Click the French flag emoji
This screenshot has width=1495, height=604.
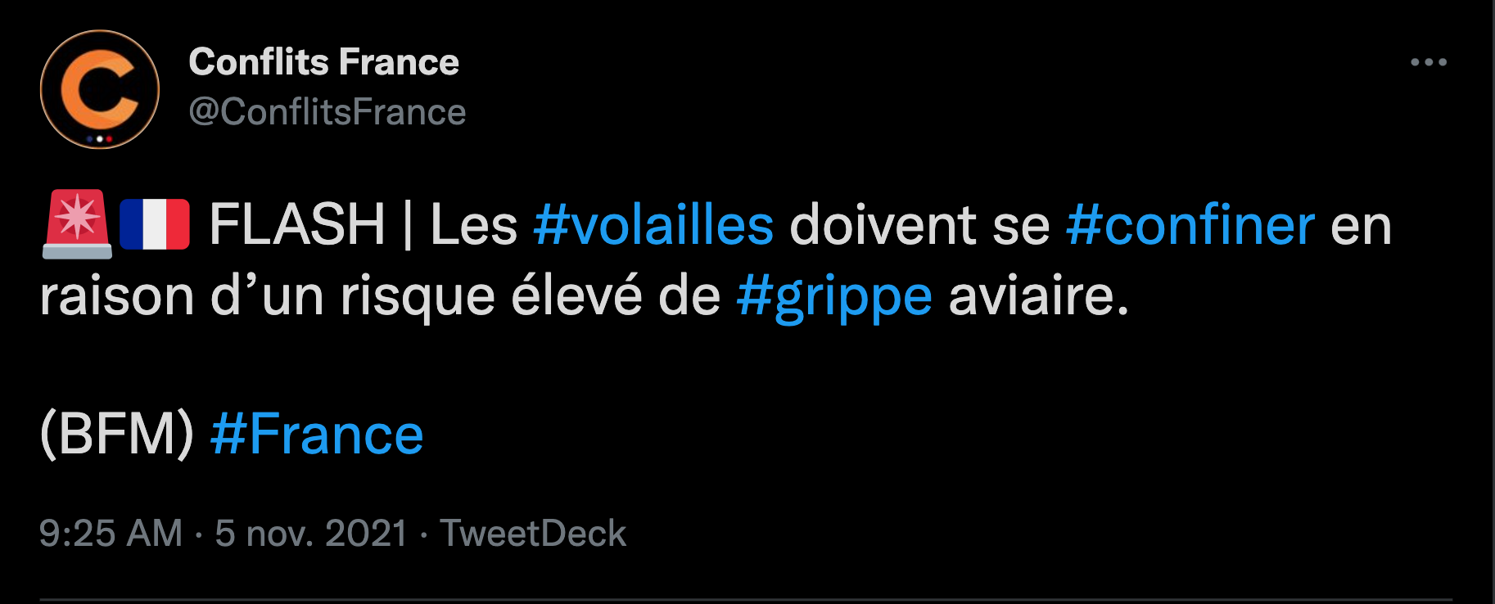[x=155, y=224]
